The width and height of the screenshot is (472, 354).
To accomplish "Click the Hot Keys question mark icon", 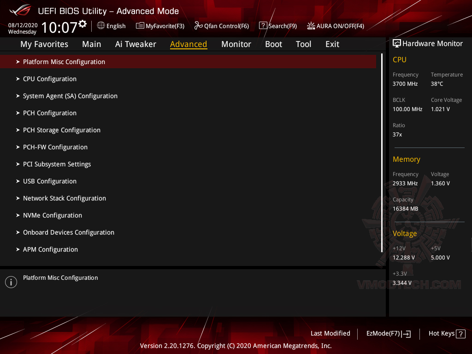I will coord(460,334).
